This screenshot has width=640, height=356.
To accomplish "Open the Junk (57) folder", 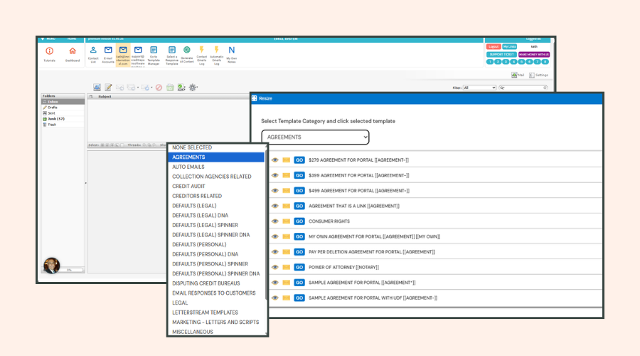I will coord(63,119).
